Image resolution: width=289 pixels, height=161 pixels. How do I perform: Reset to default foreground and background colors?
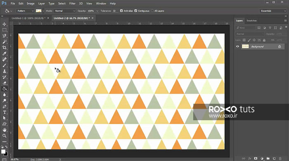coord(2,147)
